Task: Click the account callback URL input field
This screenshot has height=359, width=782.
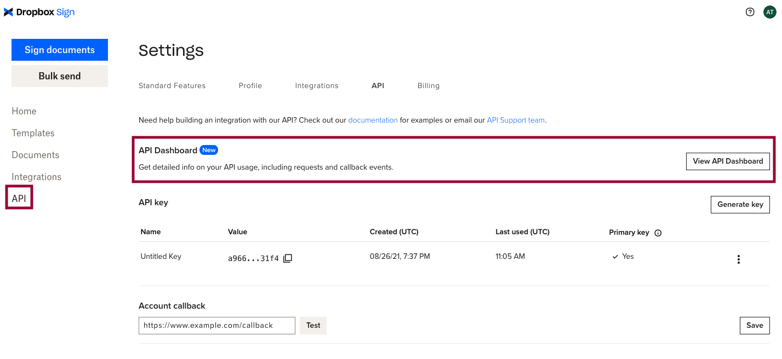Action: [216, 325]
